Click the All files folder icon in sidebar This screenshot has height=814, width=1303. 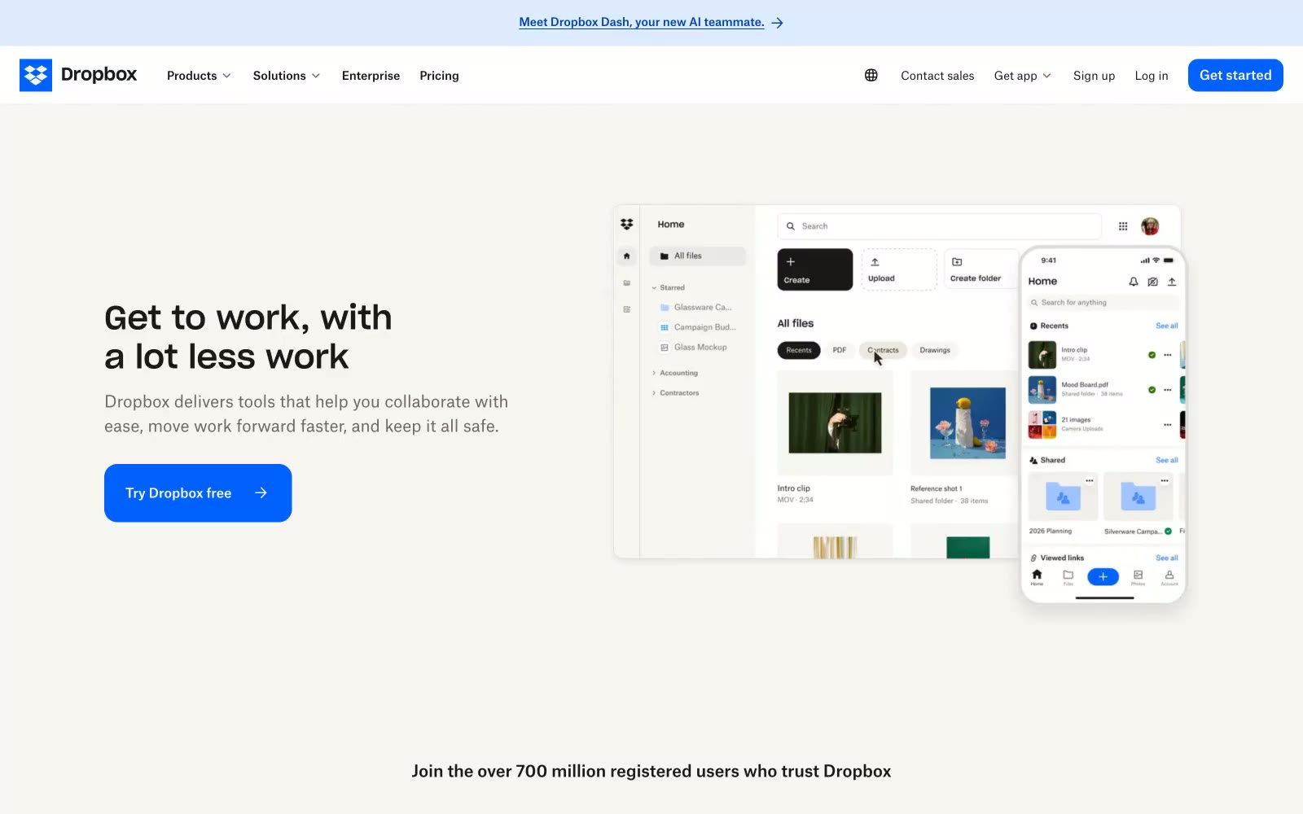665,256
